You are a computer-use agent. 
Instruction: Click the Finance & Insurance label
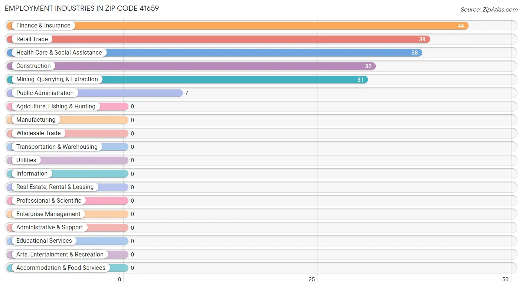(43, 26)
